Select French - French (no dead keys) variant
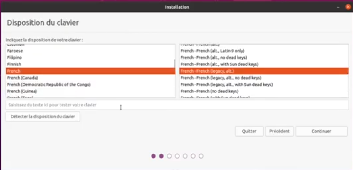Screen dimensions: 353x170 click(264, 91)
